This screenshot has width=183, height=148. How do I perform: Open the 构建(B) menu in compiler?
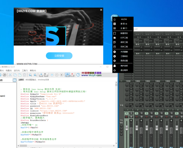point(9,71)
